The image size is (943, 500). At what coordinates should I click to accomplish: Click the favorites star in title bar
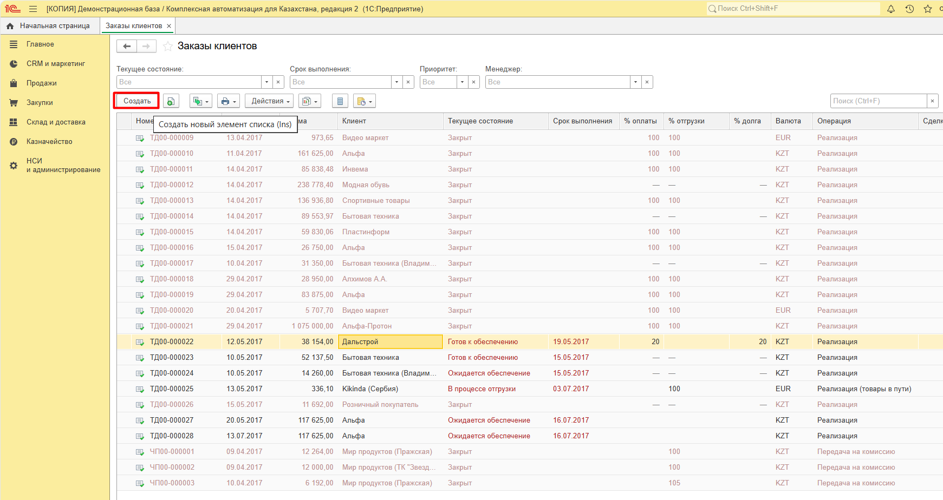pyautogui.click(x=928, y=9)
